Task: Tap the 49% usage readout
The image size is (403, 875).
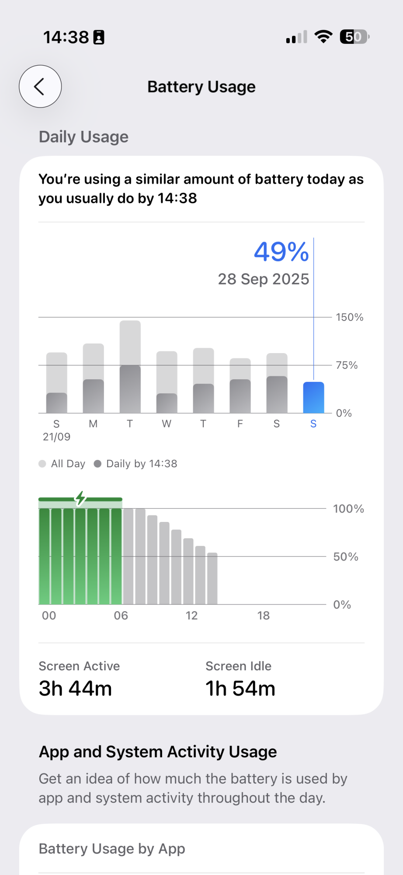Action: tap(281, 252)
